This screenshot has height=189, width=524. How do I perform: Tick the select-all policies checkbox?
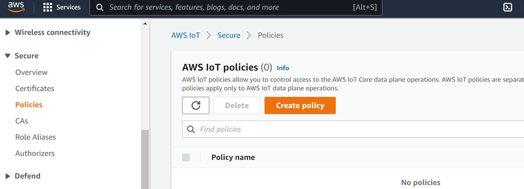(x=186, y=157)
